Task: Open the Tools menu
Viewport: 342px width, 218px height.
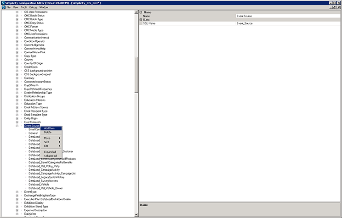Action: coord(24,7)
